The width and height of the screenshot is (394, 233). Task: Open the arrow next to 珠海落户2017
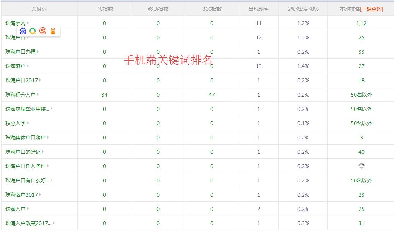click(40, 195)
